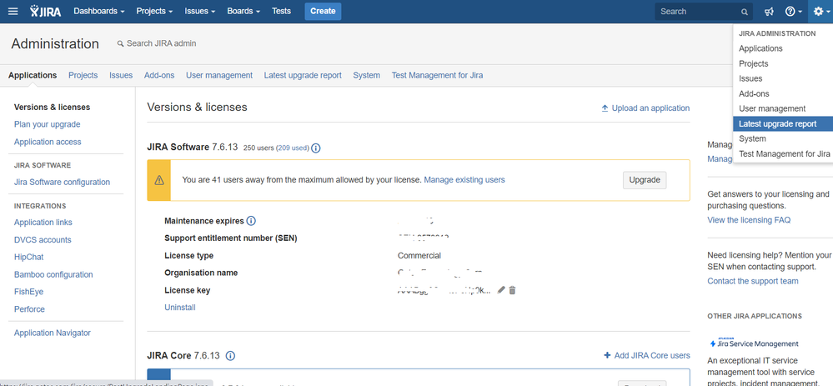Click the Create button

[323, 11]
